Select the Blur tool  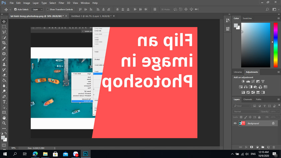click(x=4, y=86)
